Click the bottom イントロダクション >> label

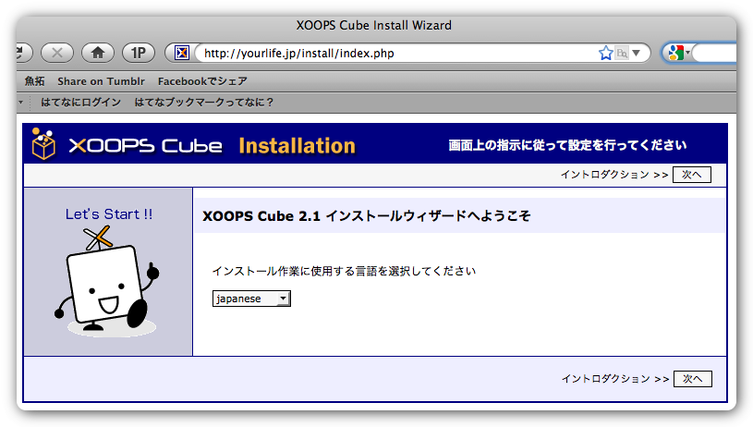click(615, 379)
